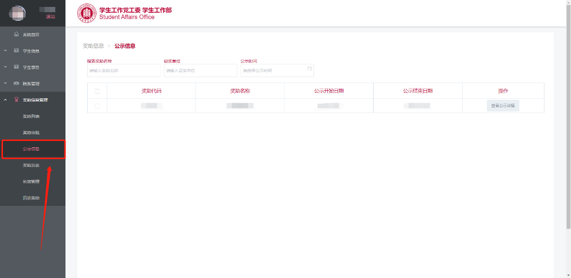Click the 退出 logout link
The width and height of the screenshot is (571, 278).
[50, 16]
